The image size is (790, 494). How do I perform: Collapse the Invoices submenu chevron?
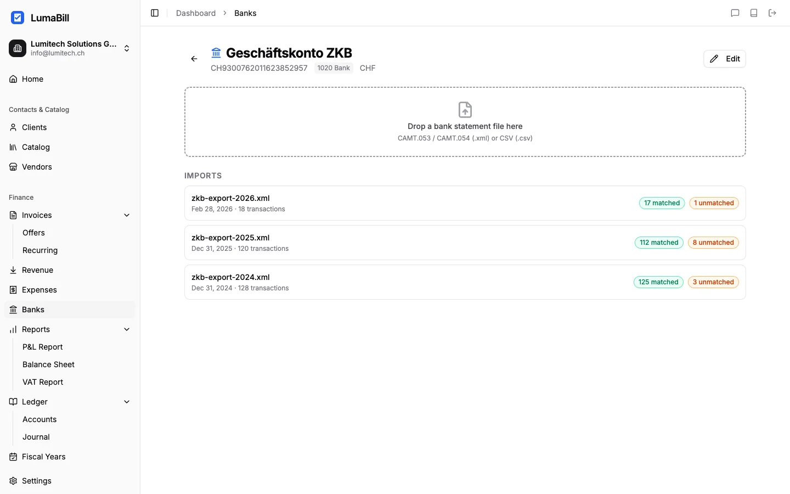[x=127, y=215]
